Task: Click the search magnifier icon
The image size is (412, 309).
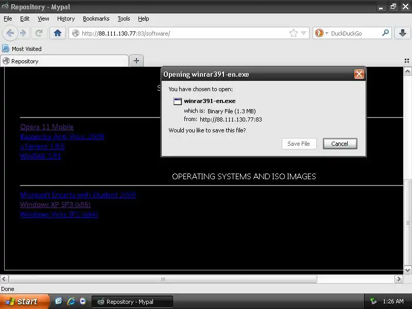Action: pyautogui.click(x=385, y=33)
